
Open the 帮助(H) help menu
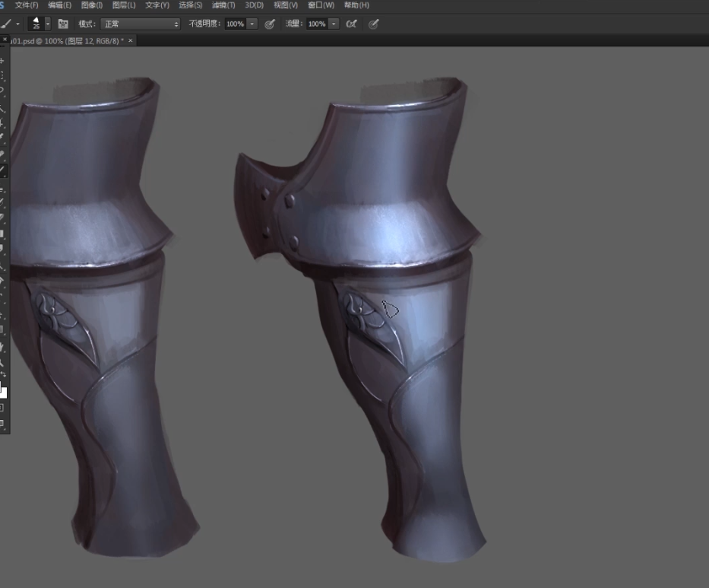[x=356, y=5]
